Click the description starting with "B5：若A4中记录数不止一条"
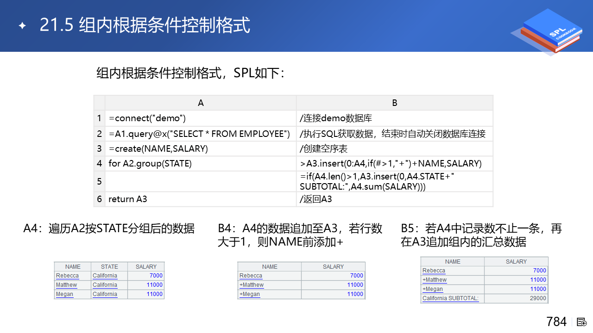 click(x=481, y=235)
